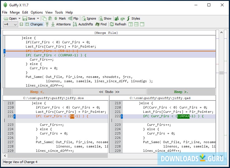Click the Find binoculars button
230x168 pixels.
[101, 24]
